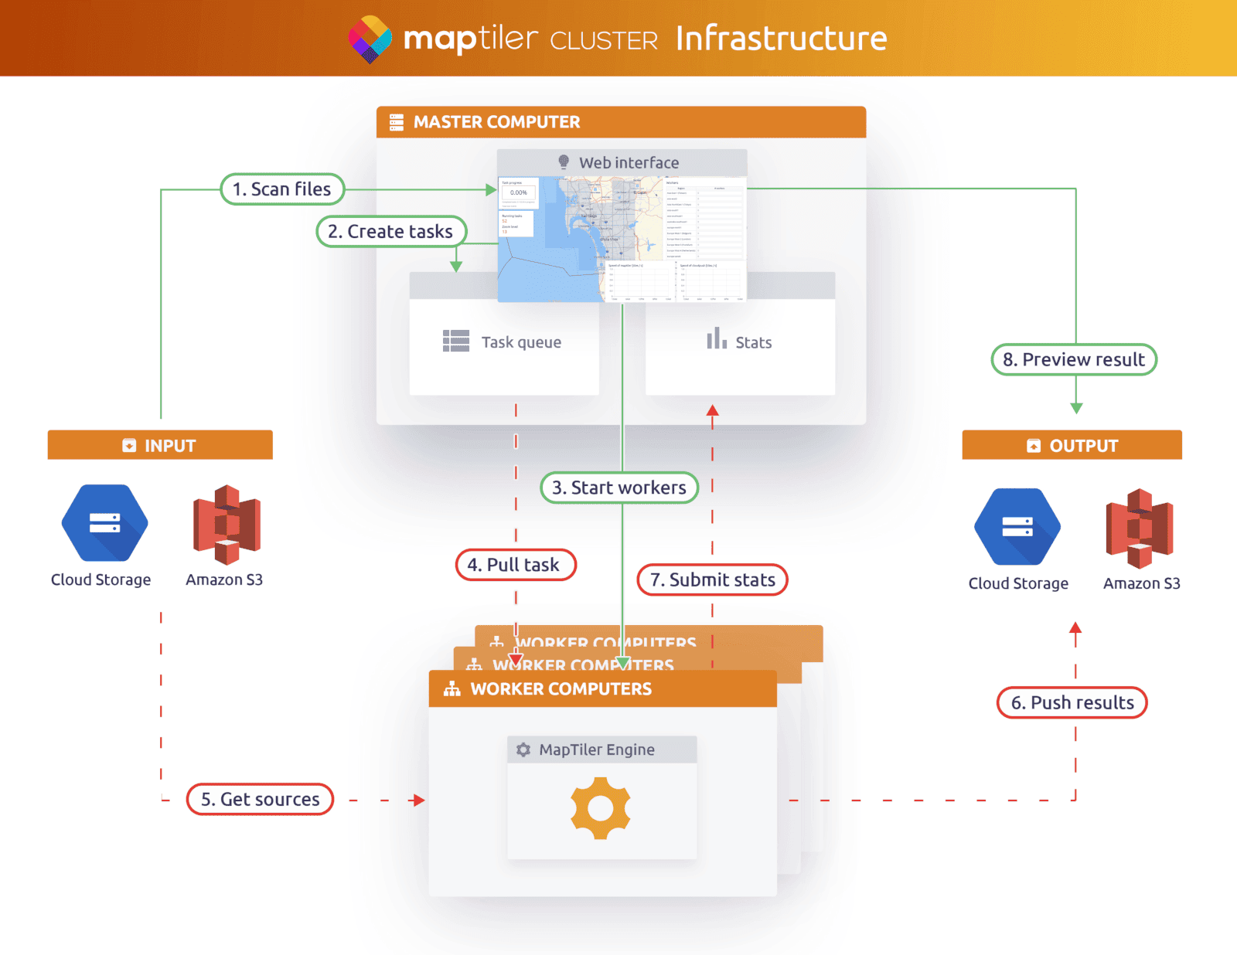Click the OUTPUT header text

tap(1084, 446)
